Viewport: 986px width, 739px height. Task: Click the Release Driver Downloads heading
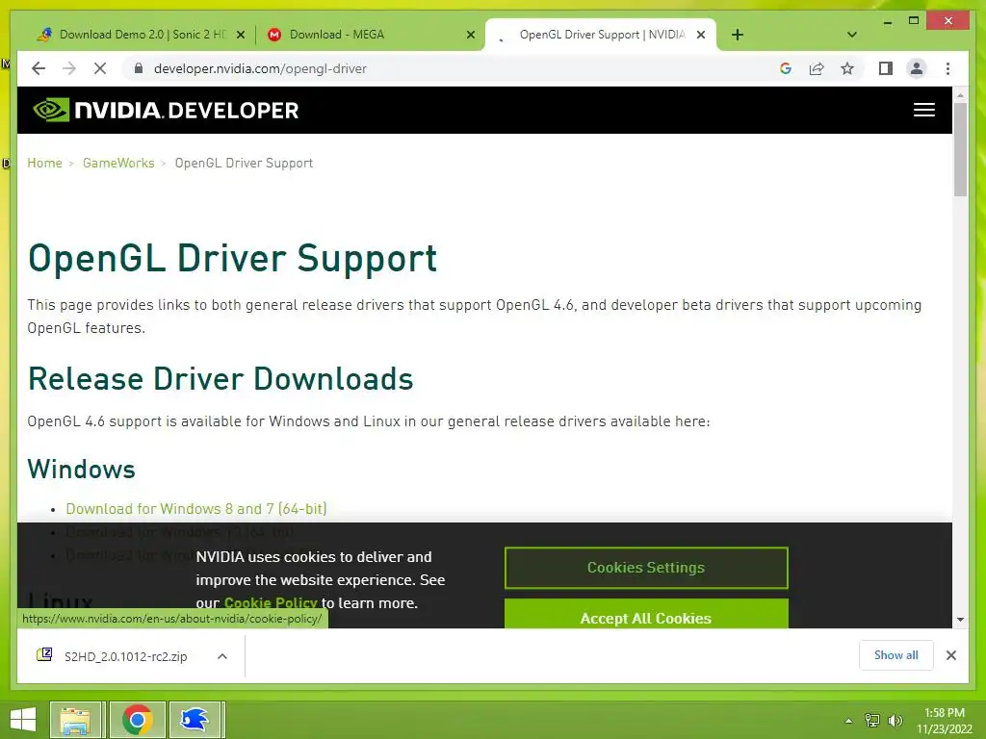click(x=221, y=379)
